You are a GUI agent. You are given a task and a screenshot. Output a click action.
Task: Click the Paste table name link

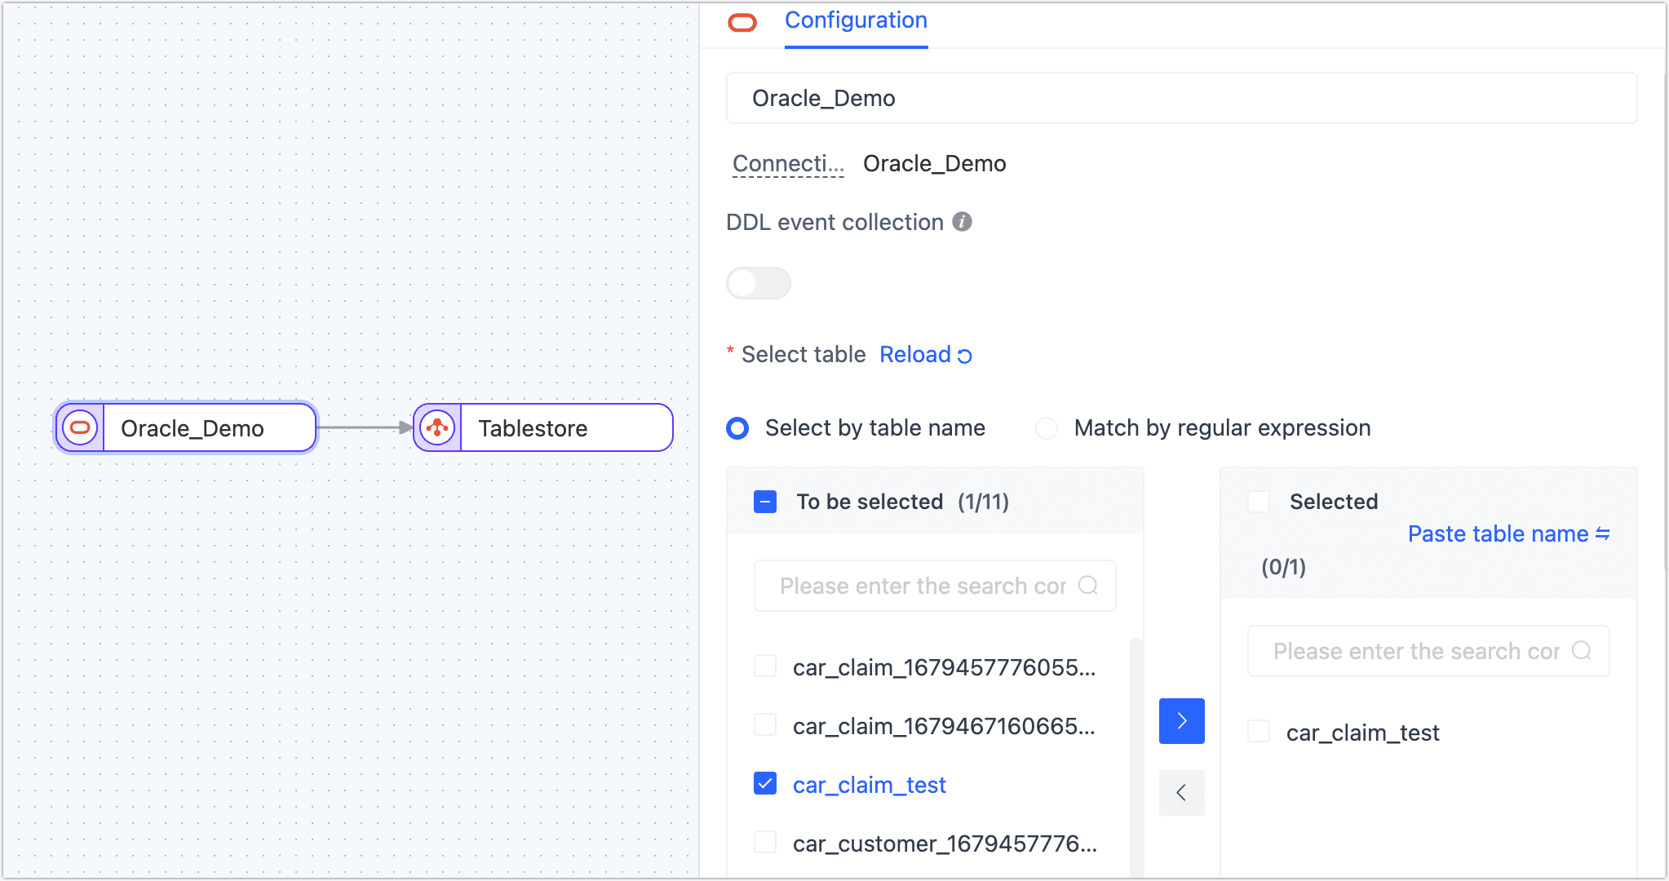pos(1501,533)
